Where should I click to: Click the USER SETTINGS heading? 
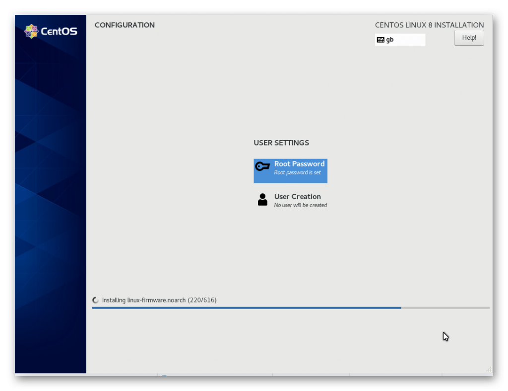pos(281,143)
